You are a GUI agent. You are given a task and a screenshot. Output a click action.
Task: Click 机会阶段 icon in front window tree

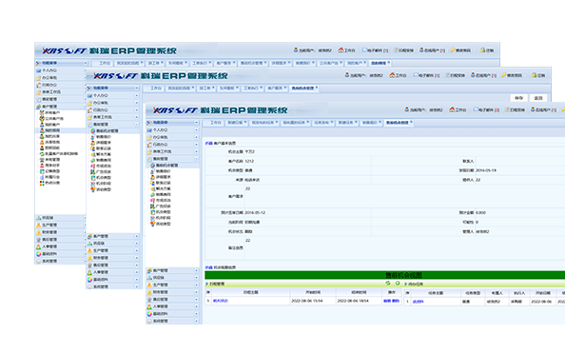pyautogui.click(x=152, y=218)
